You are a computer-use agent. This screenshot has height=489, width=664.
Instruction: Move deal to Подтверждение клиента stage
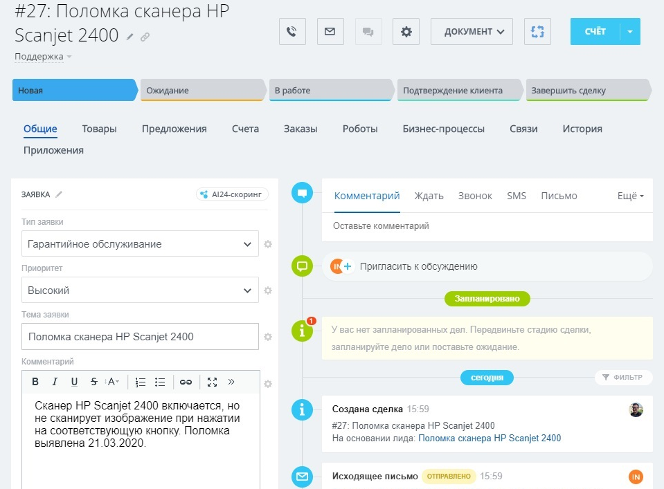(459, 90)
